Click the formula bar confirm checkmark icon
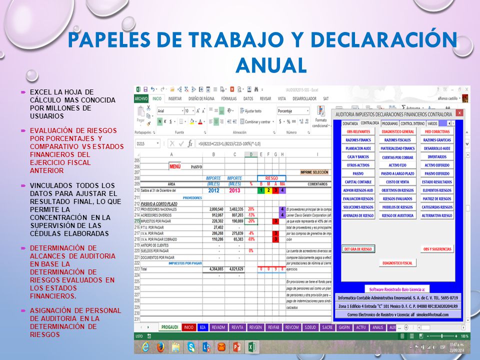This screenshot has width=480, height=360. point(181,143)
